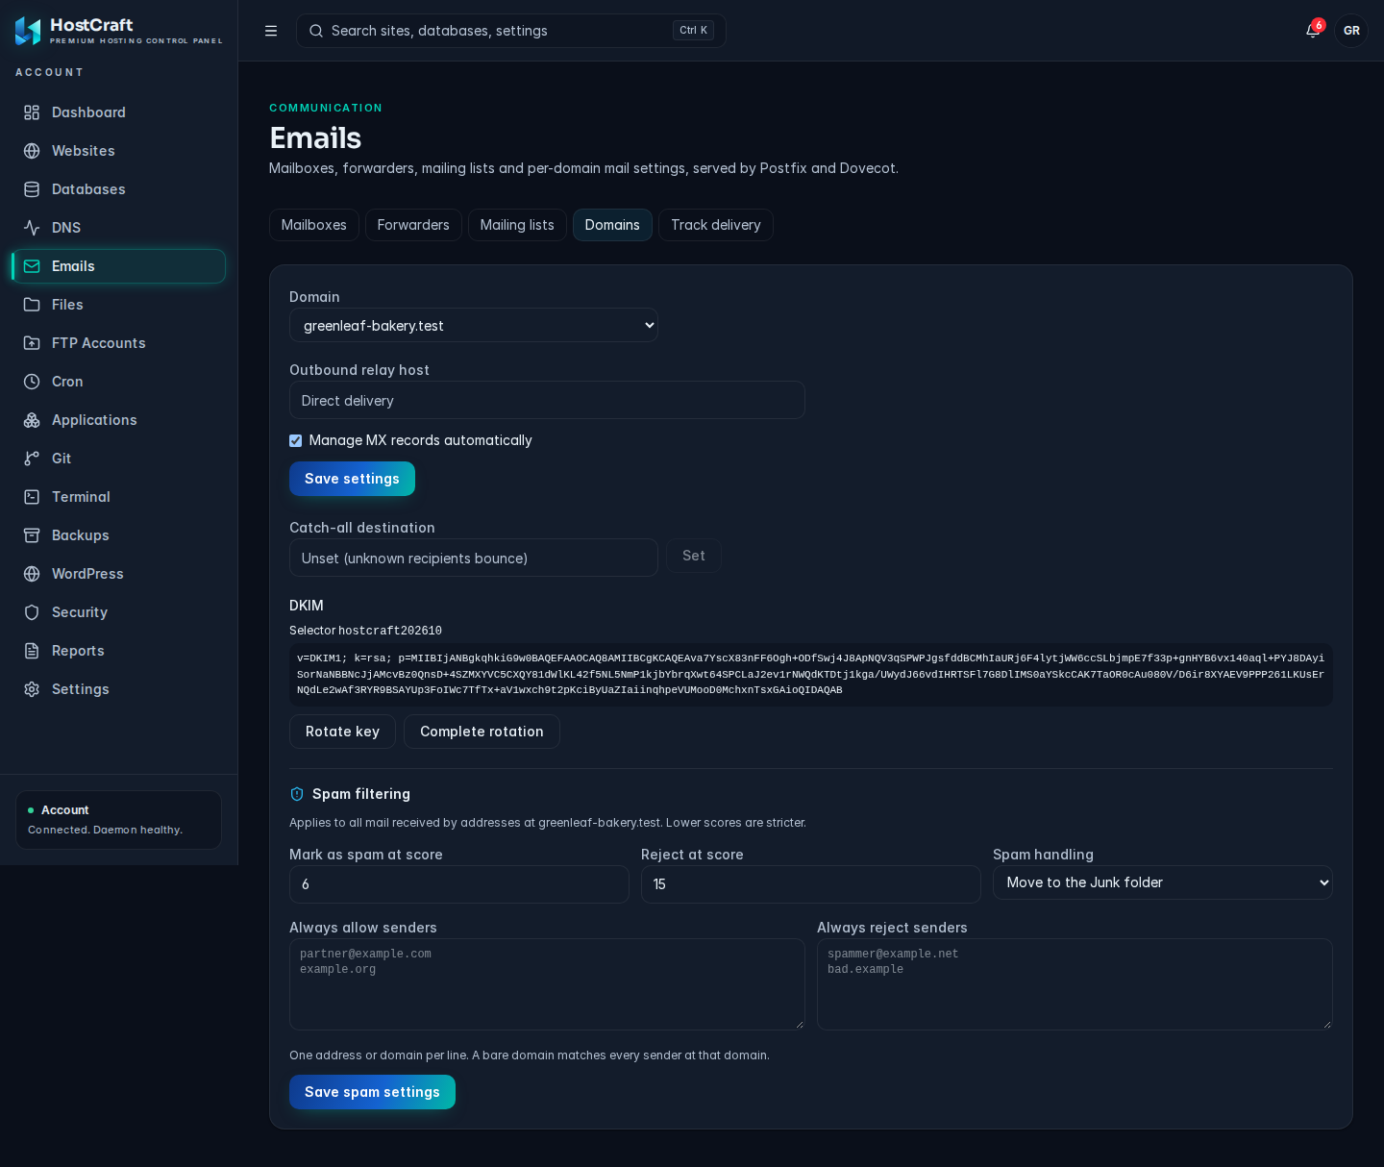
Task: Click Save spam settings button
Action: point(372,1092)
